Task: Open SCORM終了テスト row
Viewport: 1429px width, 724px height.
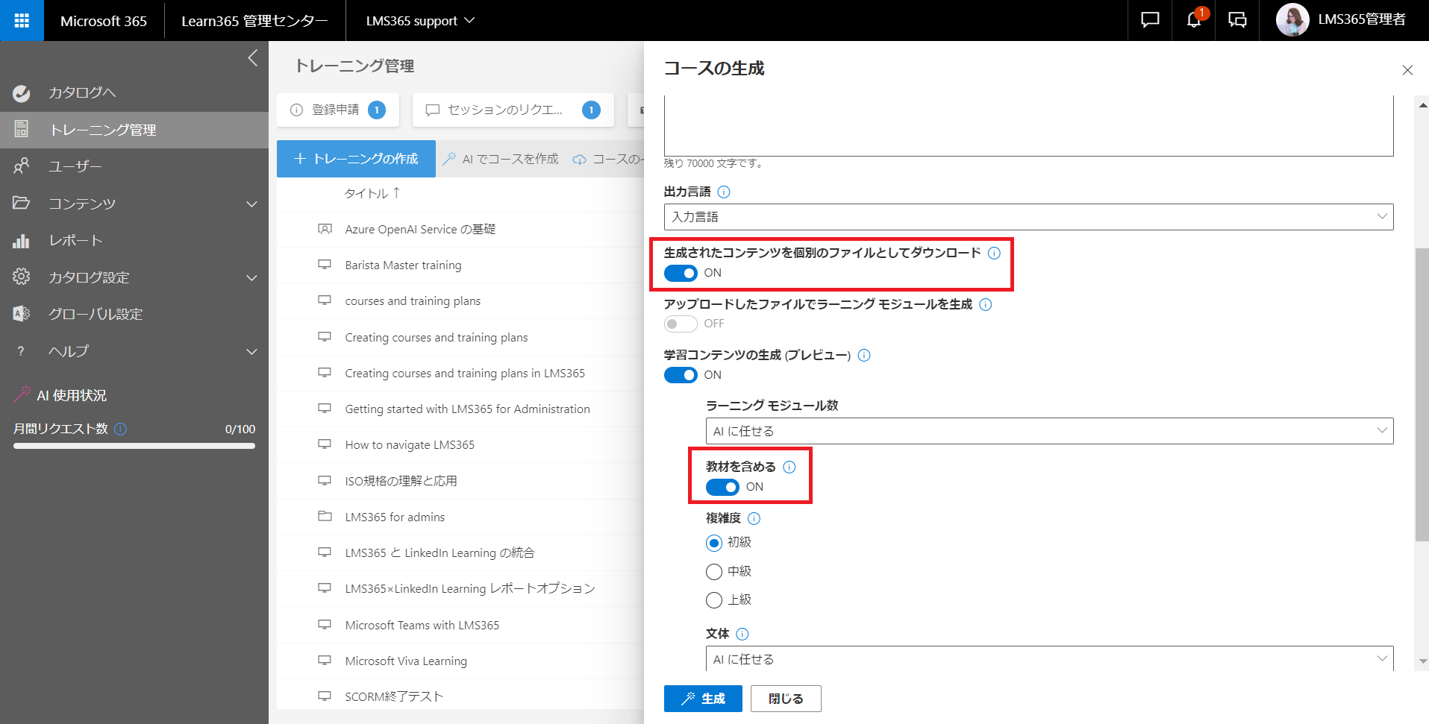Action: pyautogui.click(x=394, y=696)
